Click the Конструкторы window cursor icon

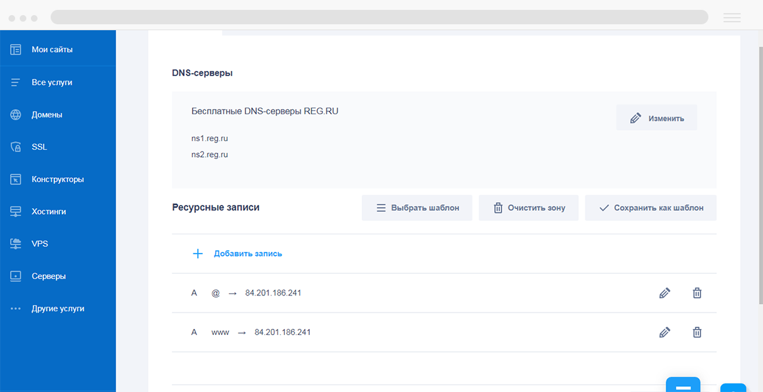16,179
